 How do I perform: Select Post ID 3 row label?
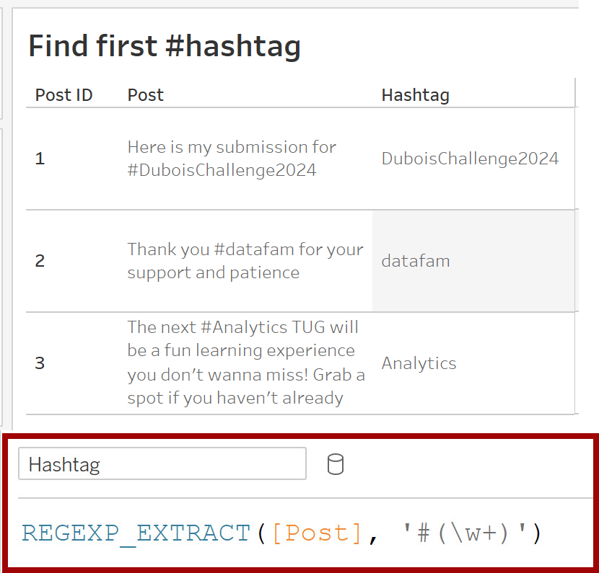point(40,363)
